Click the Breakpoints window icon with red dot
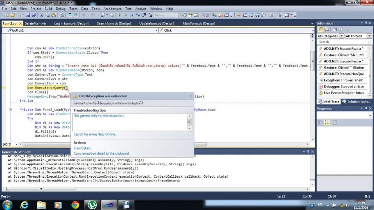The image size is (374, 210). 287,15
